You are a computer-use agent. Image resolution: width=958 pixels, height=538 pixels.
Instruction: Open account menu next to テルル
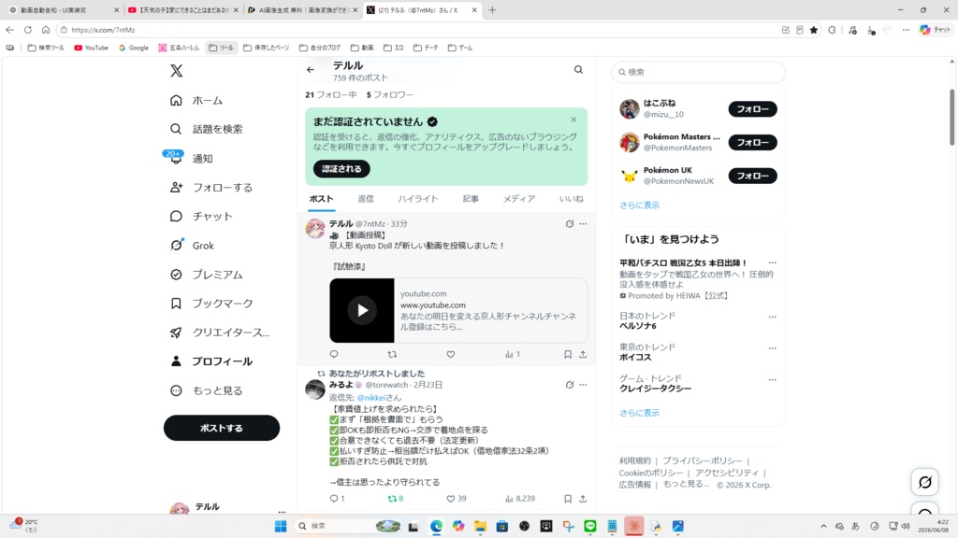(x=282, y=512)
